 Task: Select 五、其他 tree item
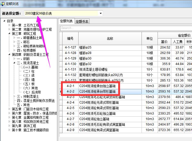point(23,105)
